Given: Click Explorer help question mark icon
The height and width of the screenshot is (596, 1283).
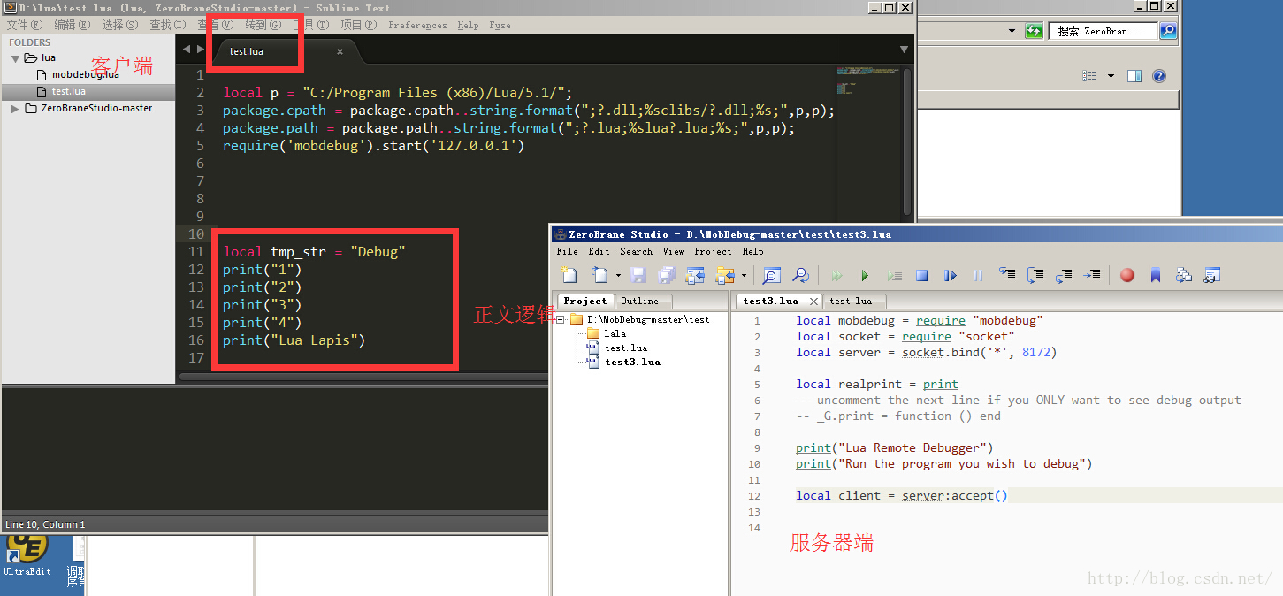Looking at the screenshot, I should pyautogui.click(x=1159, y=76).
